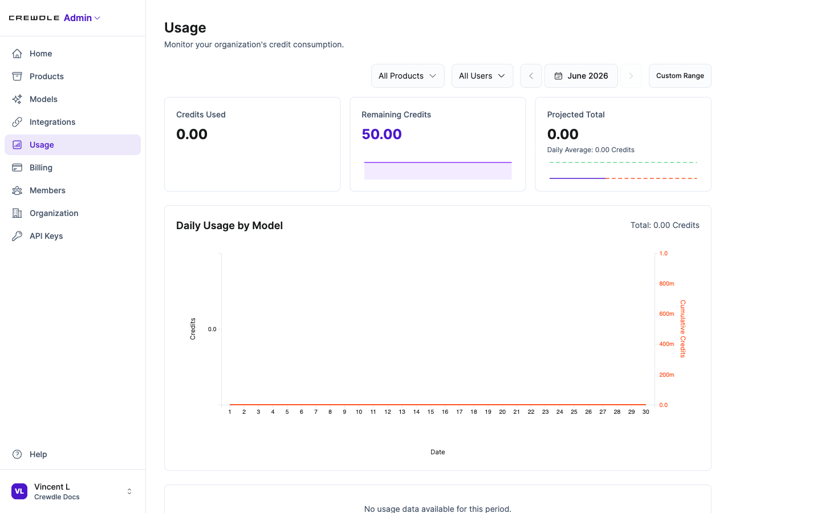The height and width of the screenshot is (513, 821).
Task: Click the Crewdle logo
Action: coord(34,18)
